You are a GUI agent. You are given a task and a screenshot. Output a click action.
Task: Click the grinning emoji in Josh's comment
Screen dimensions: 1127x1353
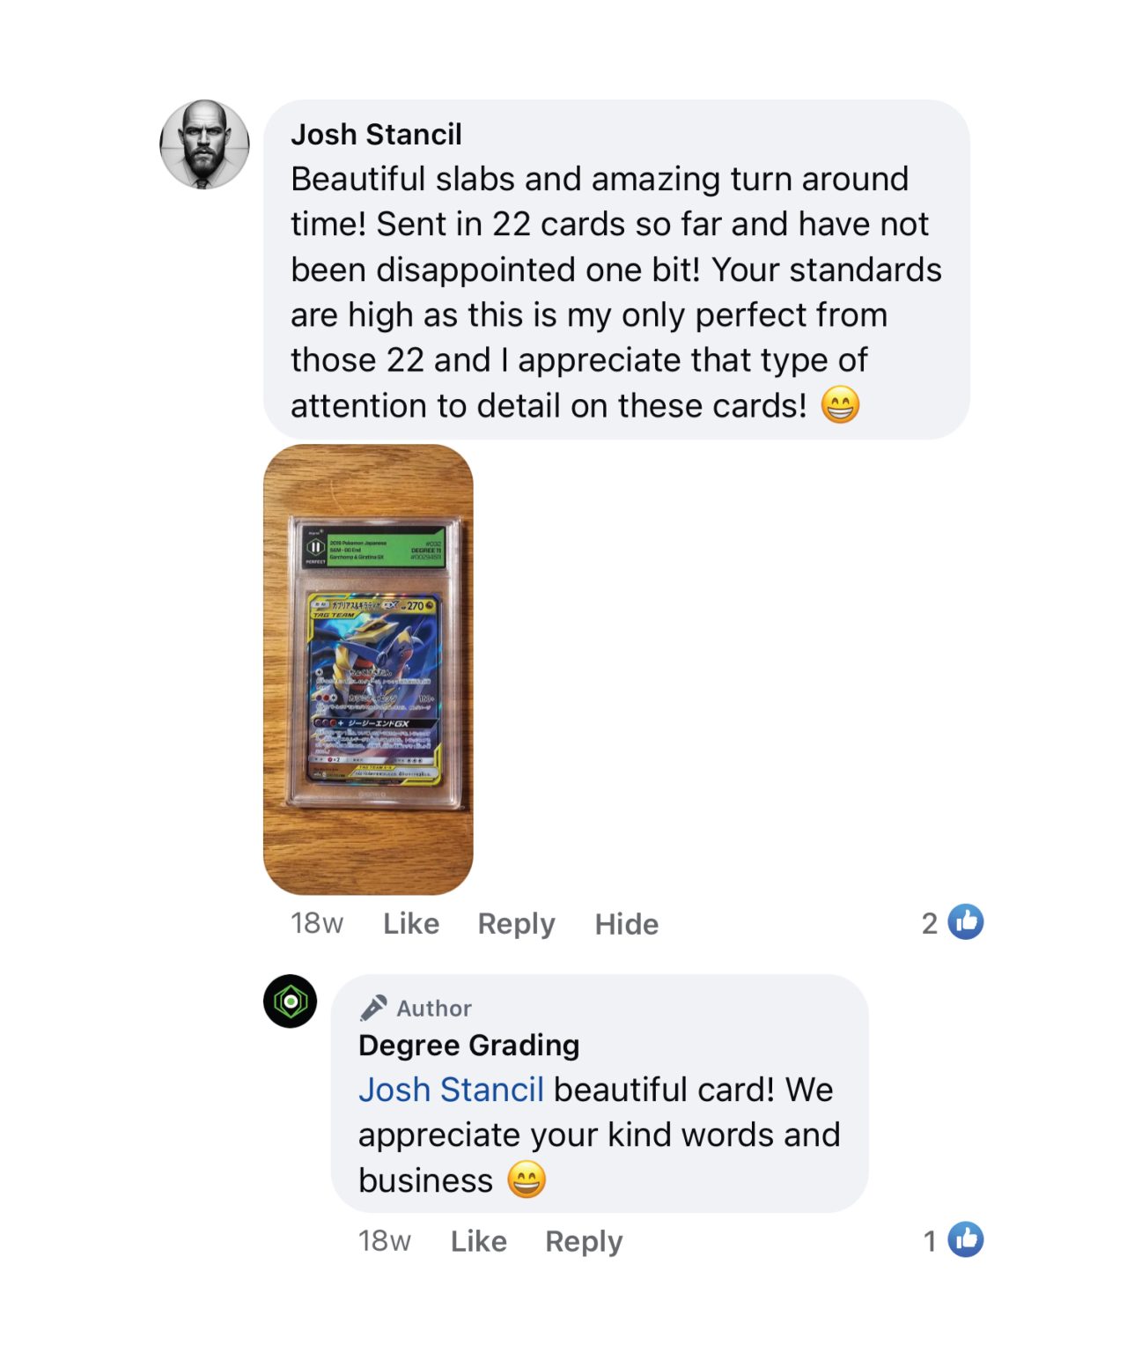[x=840, y=405]
